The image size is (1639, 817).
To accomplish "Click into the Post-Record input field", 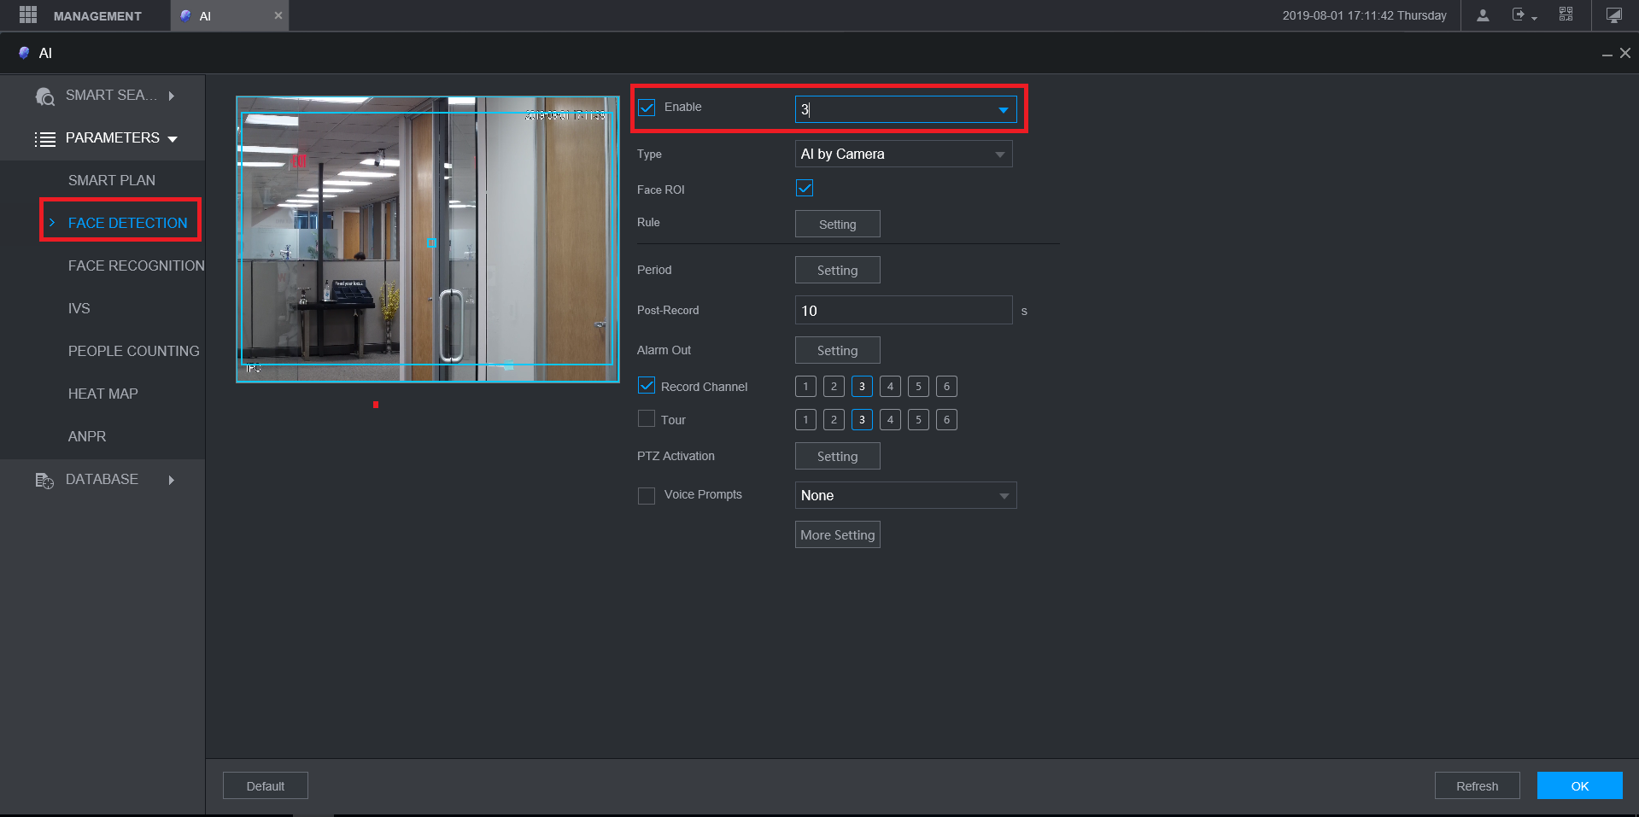I will click(x=903, y=311).
